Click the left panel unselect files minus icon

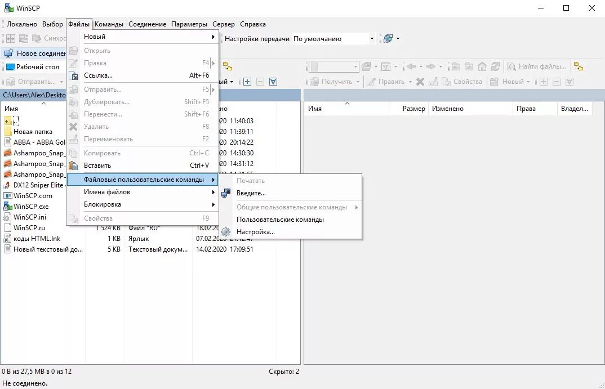[260, 82]
